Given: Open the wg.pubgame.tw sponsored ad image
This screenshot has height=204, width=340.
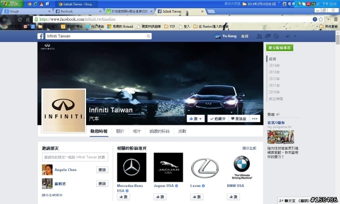Looking at the screenshot, I should [280, 137].
